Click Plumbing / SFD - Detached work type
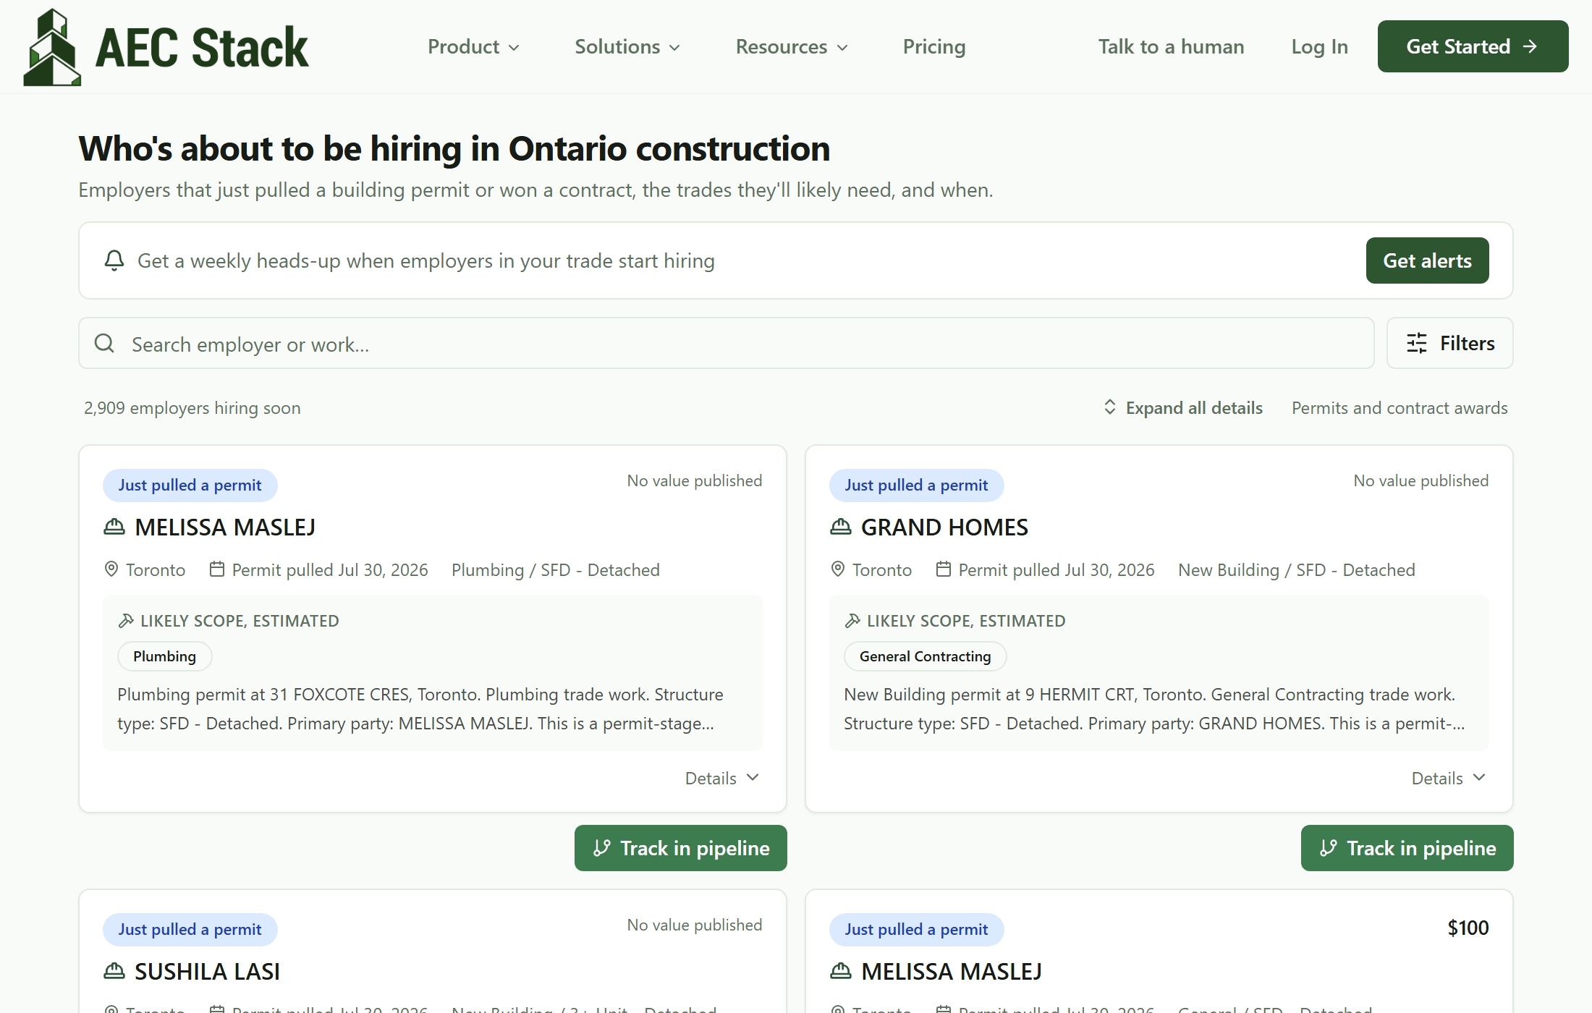Image resolution: width=1592 pixels, height=1013 pixels. pyautogui.click(x=556, y=570)
